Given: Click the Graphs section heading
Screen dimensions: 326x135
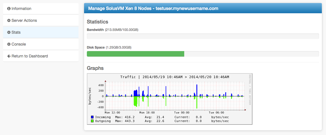Looking at the screenshot, I should point(95,68).
